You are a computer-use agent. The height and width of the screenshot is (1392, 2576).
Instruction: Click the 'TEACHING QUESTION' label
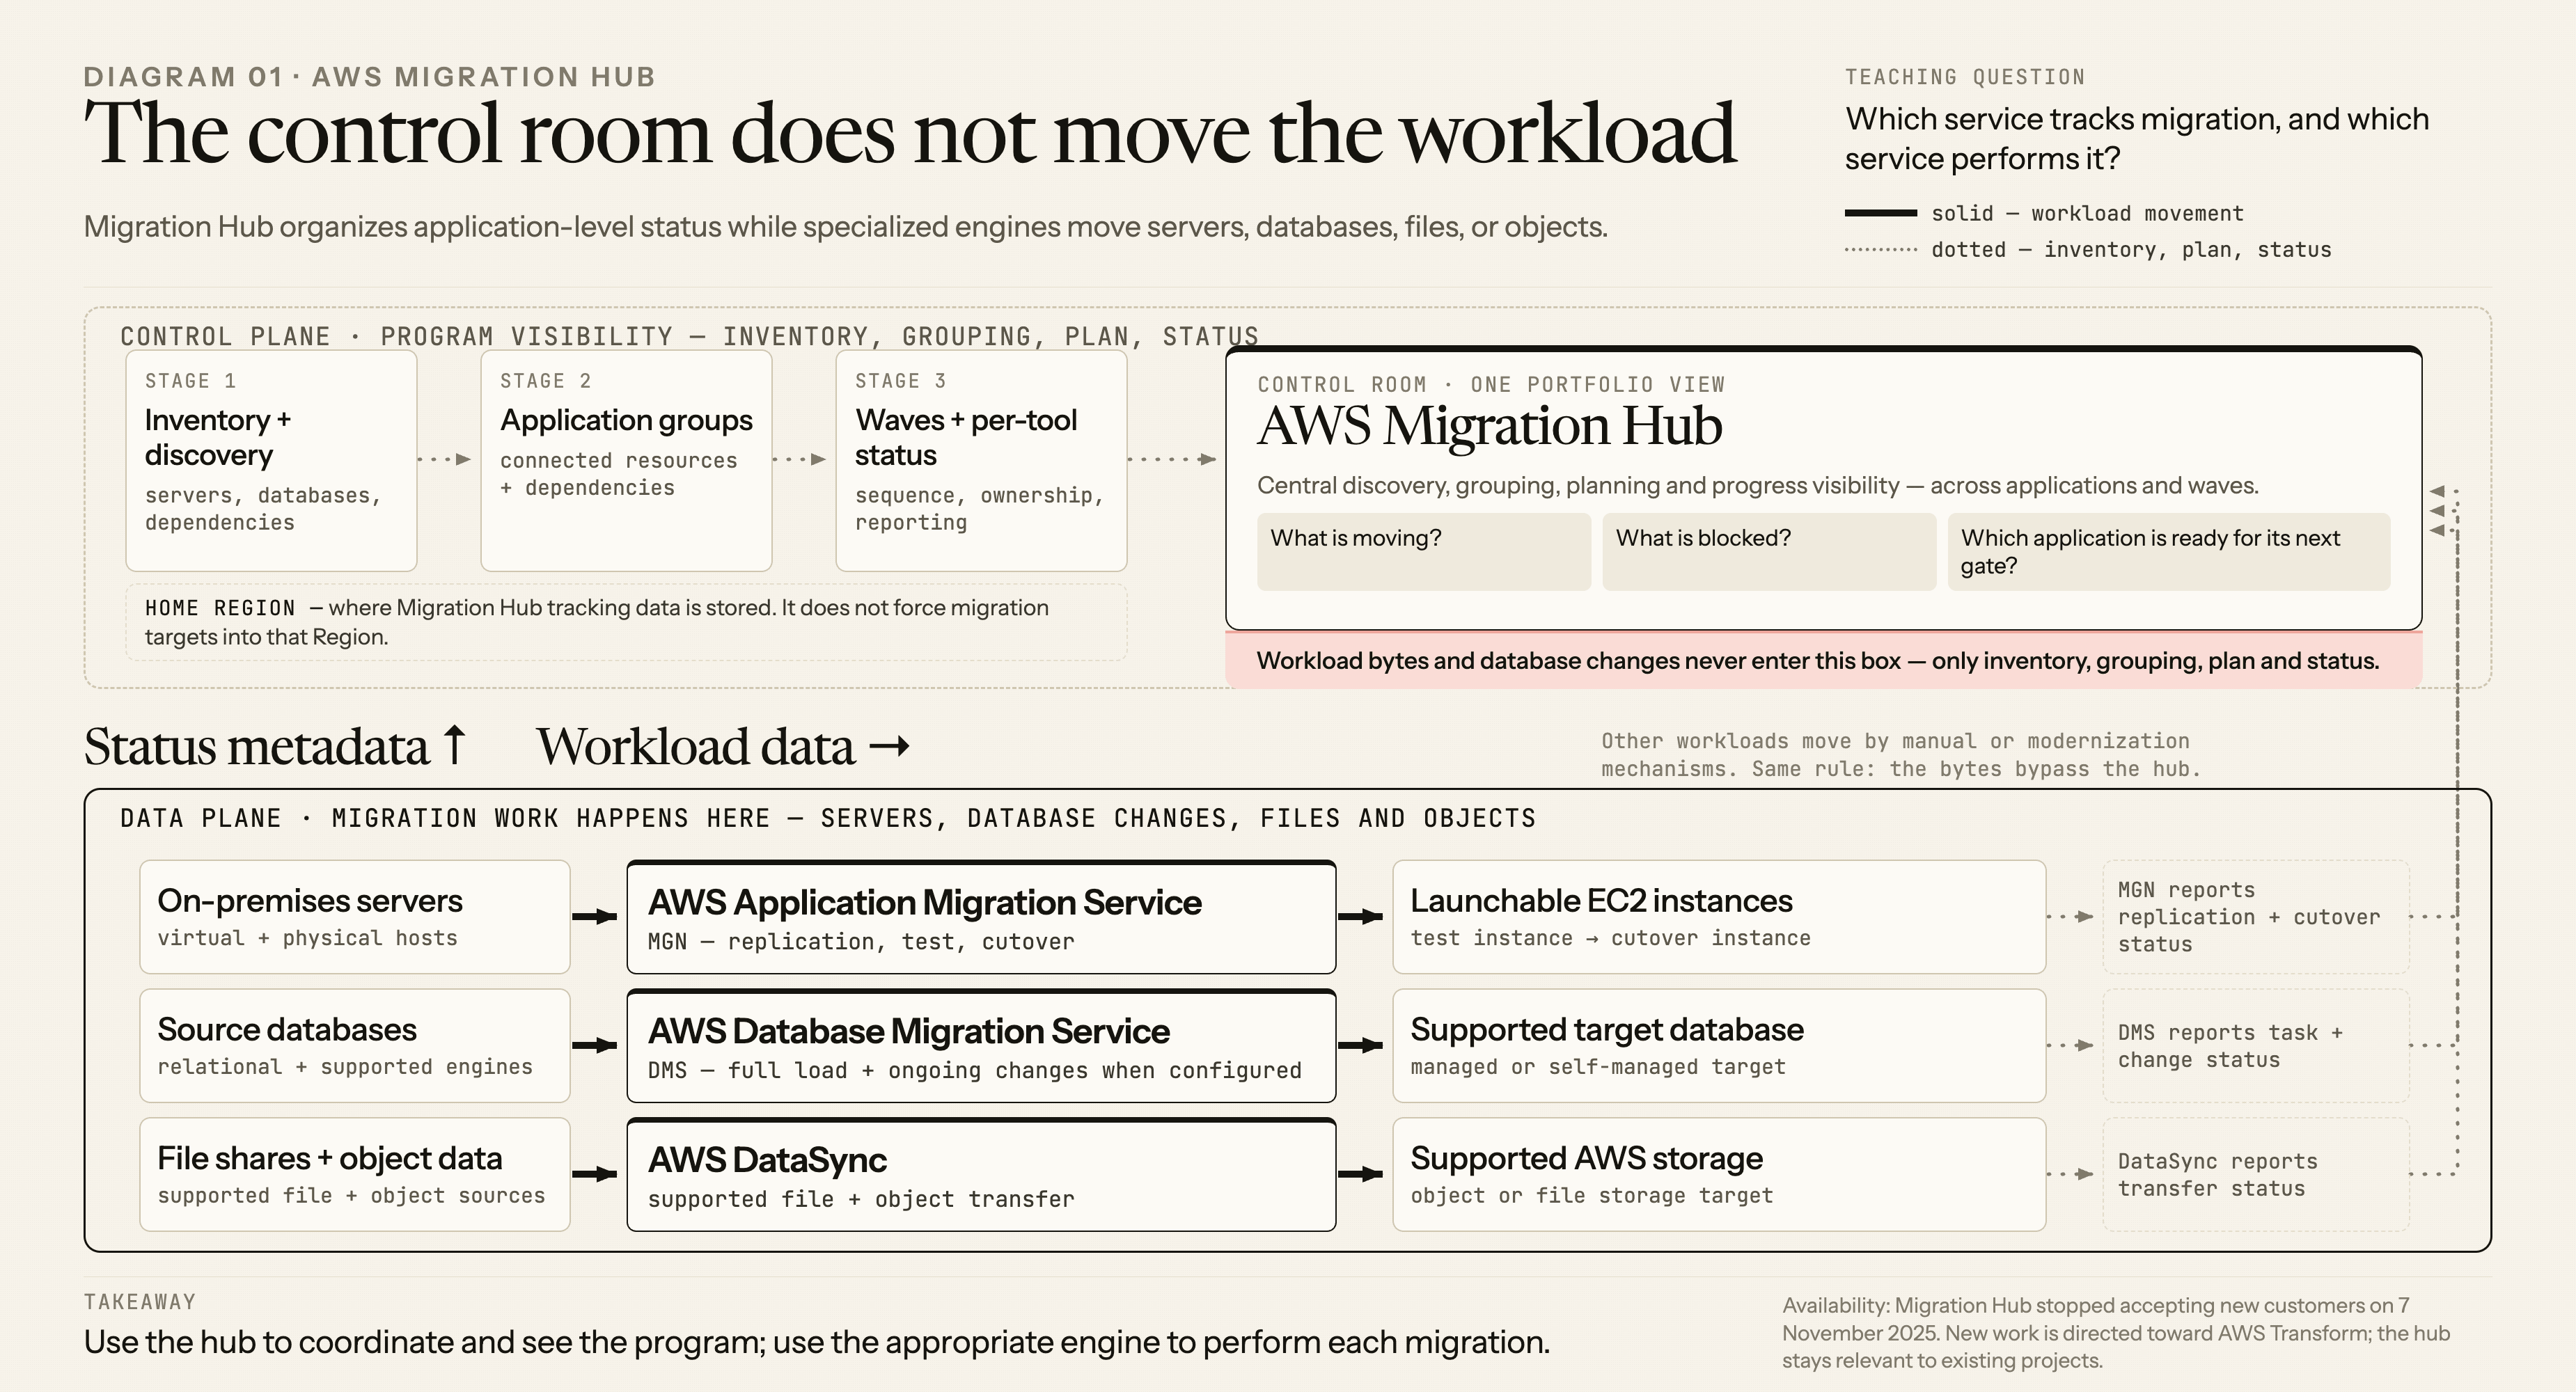point(1965,77)
